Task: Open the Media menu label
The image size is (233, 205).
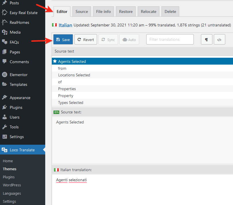Action: [15, 32]
